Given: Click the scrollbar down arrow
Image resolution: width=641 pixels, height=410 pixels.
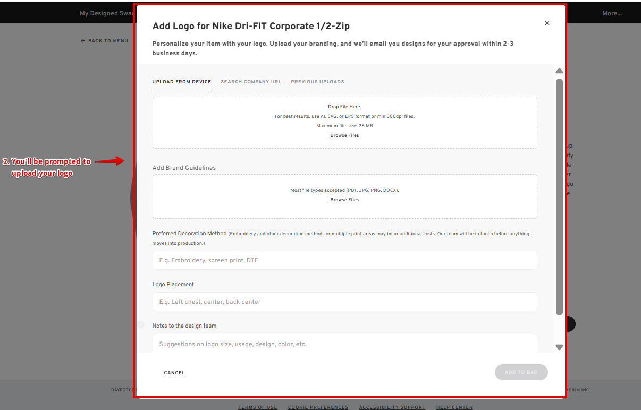Looking at the screenshot, I should tap(559, 347).
